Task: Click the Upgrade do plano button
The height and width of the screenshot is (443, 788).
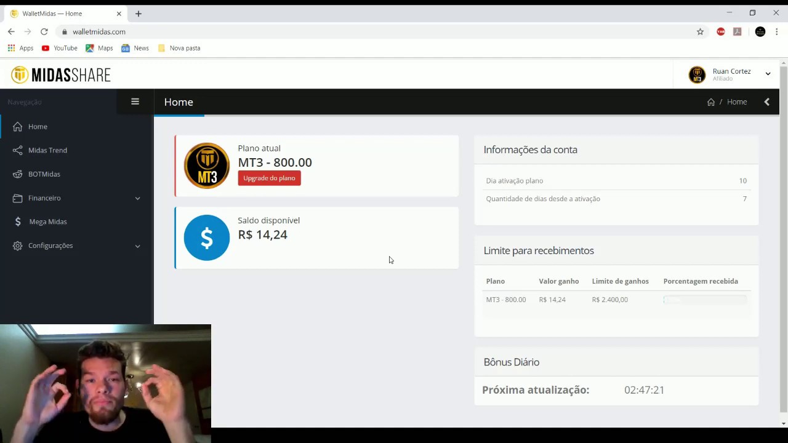Action: point(269,178)
